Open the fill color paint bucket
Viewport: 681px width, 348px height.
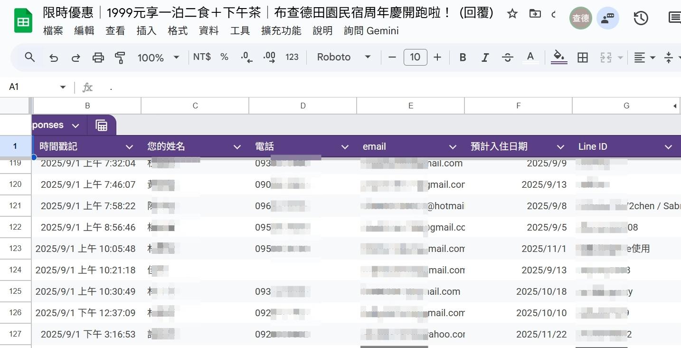[559, 58]
